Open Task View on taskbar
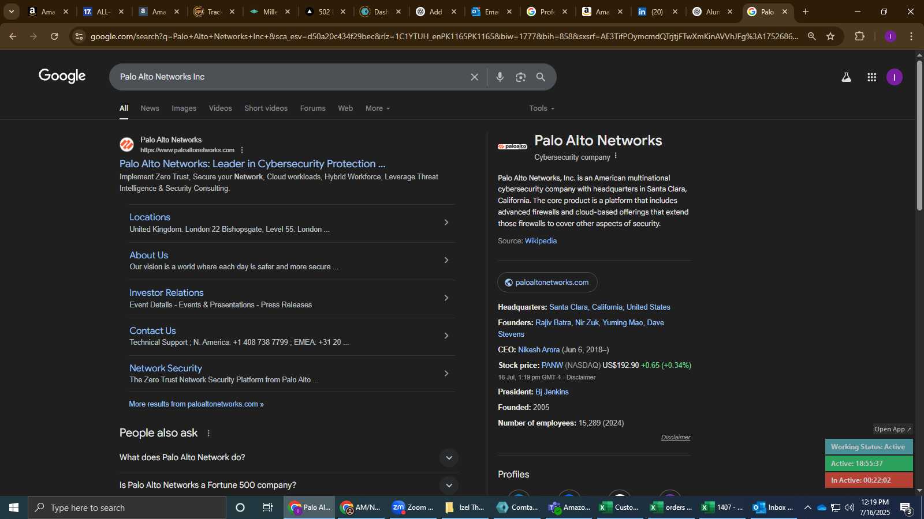Screen dimensions: 924x519 (x=267, y=507)
